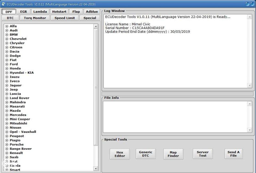Expand the Hyundai - KIA node
Viewport: 256px width, 173px height.
pos(7,73)
